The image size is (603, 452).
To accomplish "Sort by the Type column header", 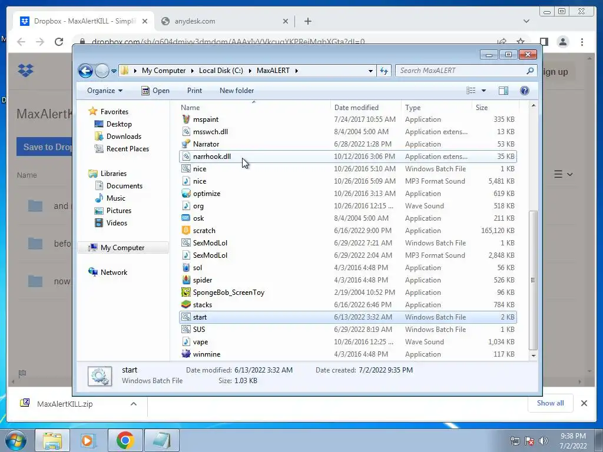I will (x=436, y=108).
